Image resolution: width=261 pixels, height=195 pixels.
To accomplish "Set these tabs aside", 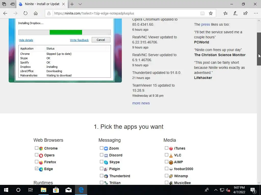I will click(x=12, y=4).
